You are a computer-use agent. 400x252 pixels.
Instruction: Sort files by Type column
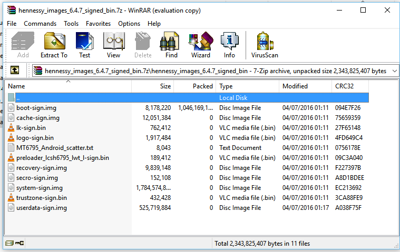pos(248,86)
